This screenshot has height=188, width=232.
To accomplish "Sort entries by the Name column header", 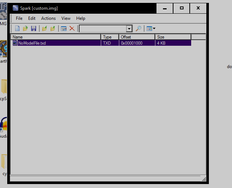I will (56, 37).
